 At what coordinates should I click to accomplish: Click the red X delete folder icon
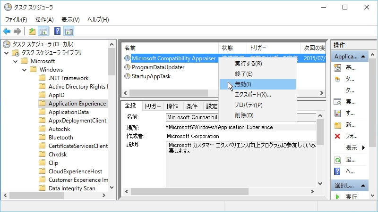point(337,136)
